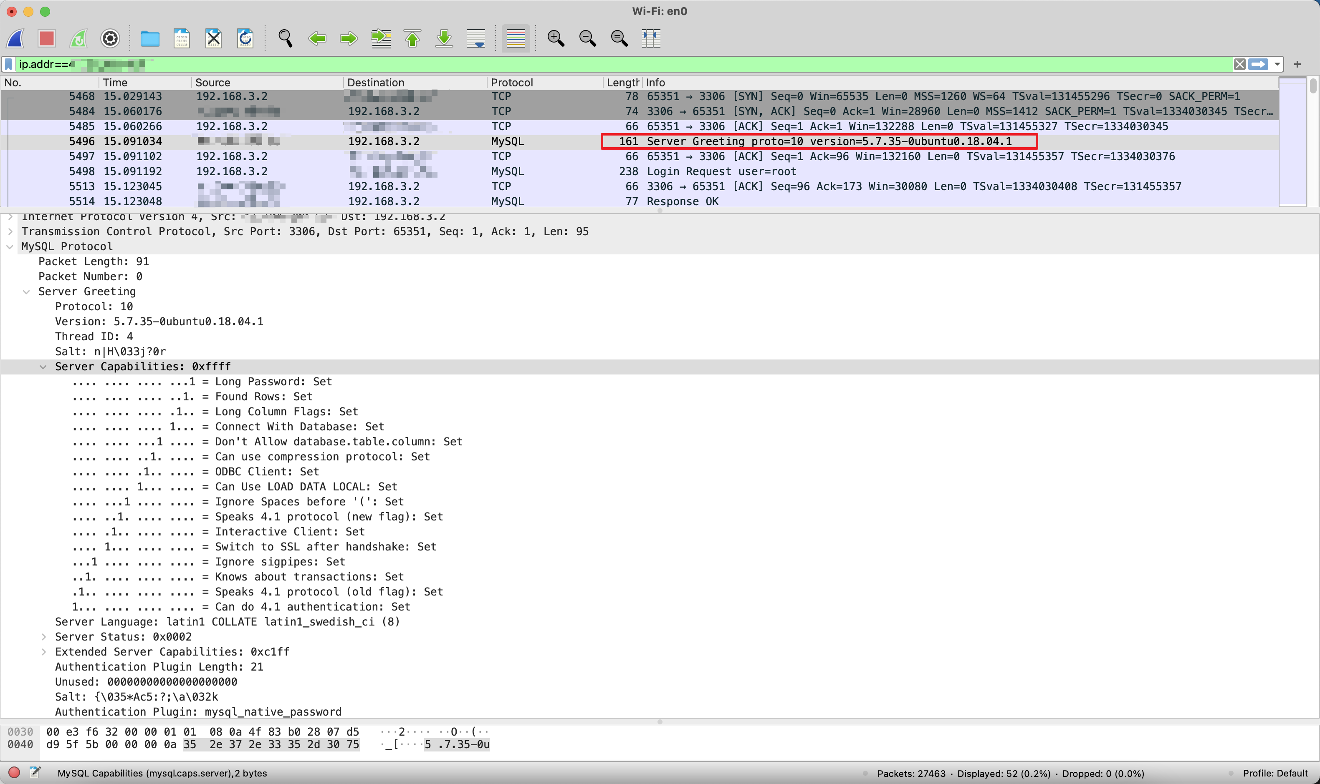The height and width of the screenshot is (784, 1320).
Task: Go forward in packet history
Action: pos(349,38)
